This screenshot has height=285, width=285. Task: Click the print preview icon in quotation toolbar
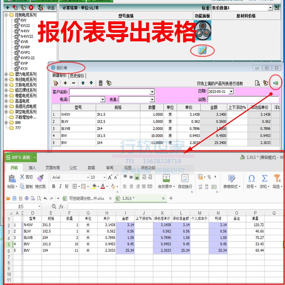[257, 83]
